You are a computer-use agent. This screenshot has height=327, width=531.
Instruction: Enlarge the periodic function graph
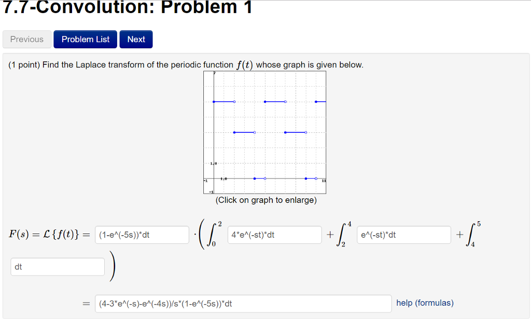[265, 132]
